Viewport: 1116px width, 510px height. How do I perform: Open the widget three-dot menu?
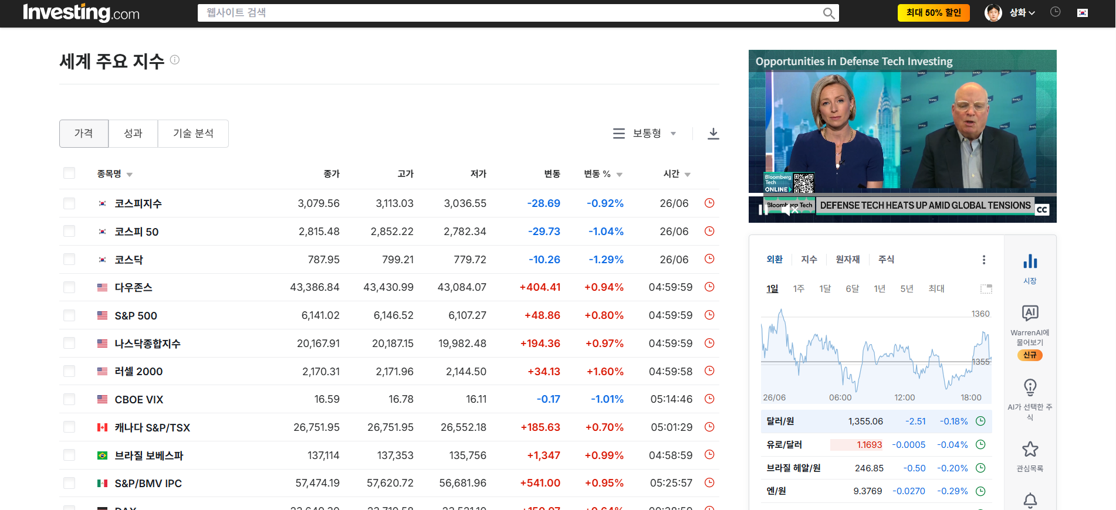point(984,260)
